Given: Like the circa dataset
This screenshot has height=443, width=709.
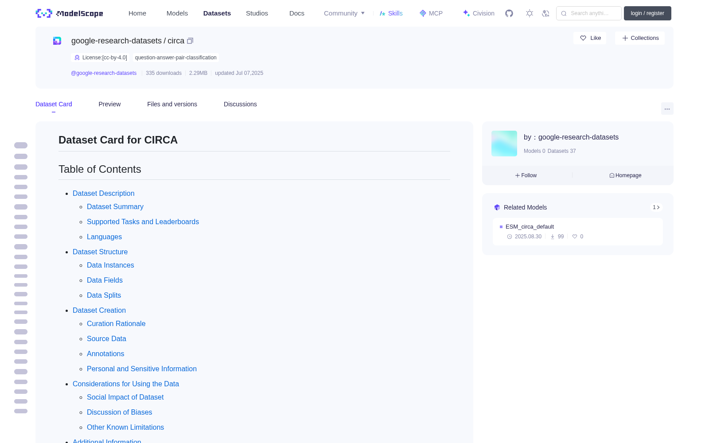Looking at the screenshot, I should 590,38.
